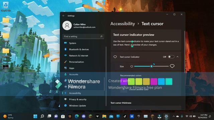214x120 pixels.
Task: Click the microphone tray icon
Action: (182, 116)
